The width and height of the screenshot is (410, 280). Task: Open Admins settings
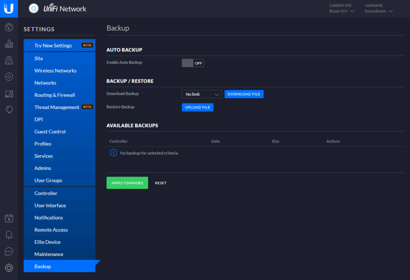point(59,168)
